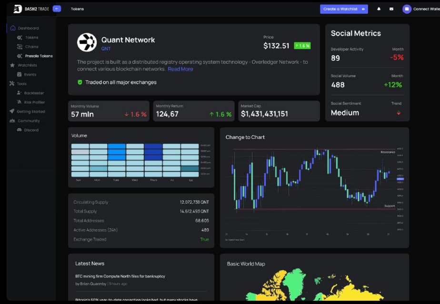Click the rocket icon beside Getting Started
Viewport: 440px width, 304px height.
pos(12,111)
